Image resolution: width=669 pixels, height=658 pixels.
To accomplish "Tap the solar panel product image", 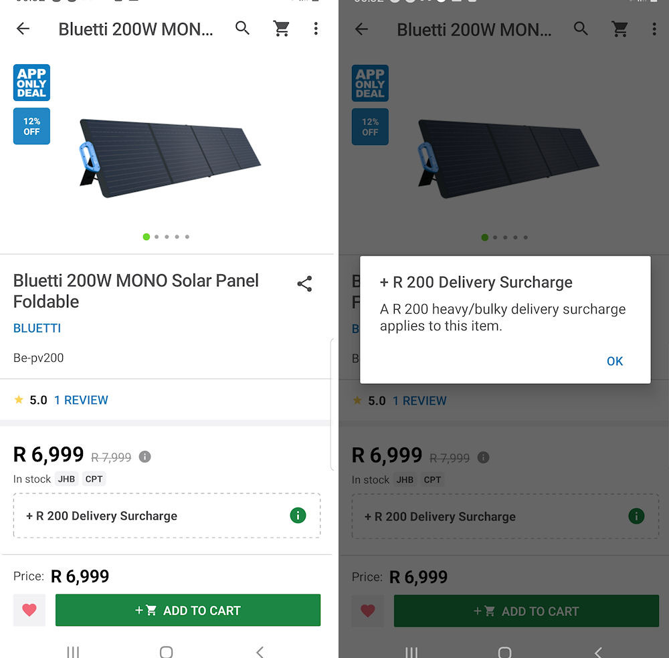I will [170, 158].
